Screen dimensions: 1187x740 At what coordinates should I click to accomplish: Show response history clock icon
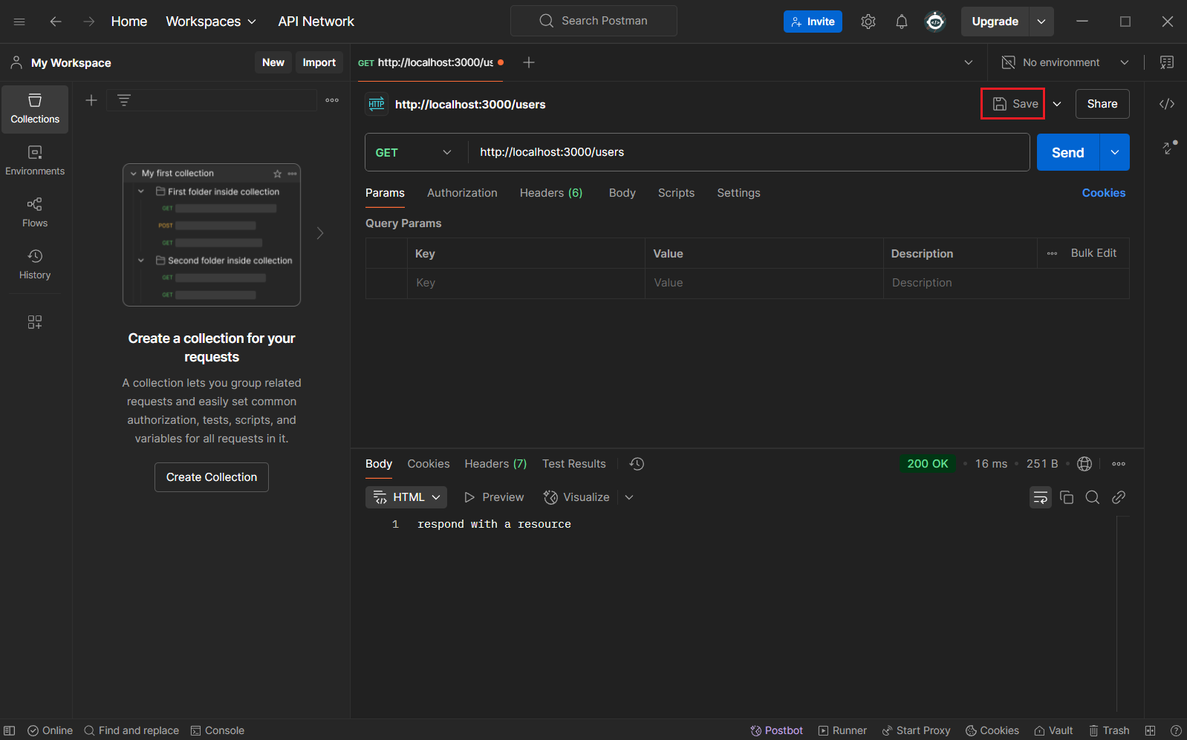[x=637, y=464]
